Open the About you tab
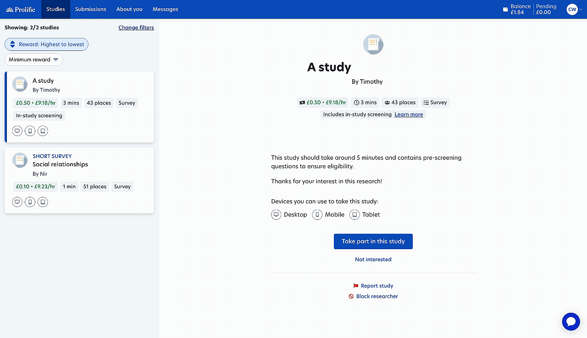 click(x=129, y=9)
